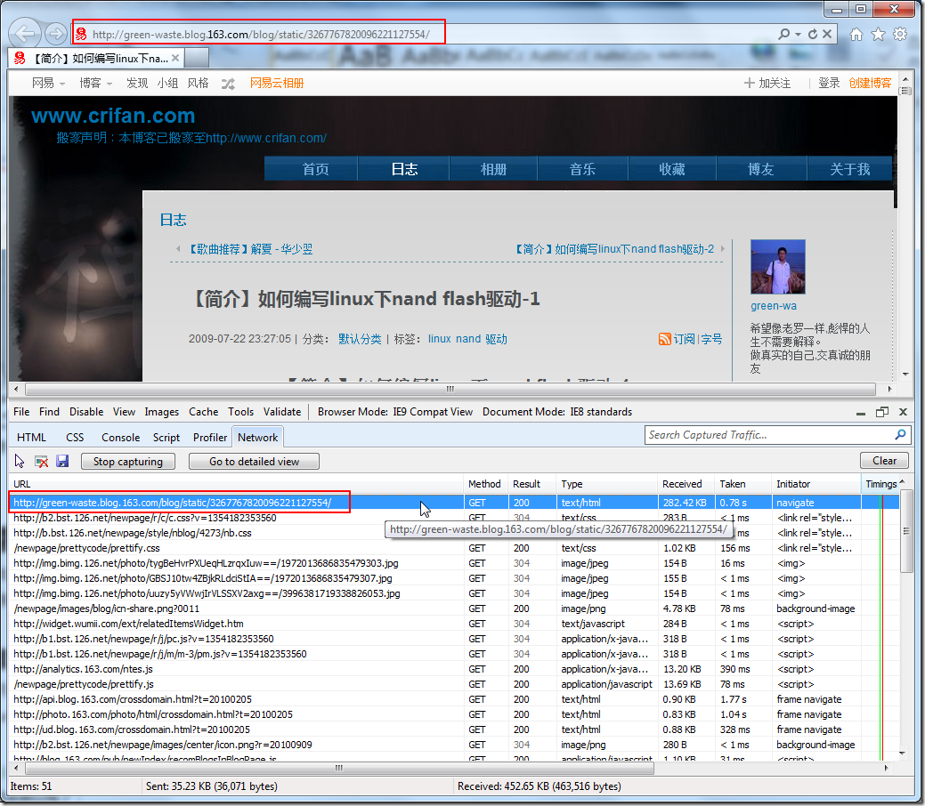Change Browser Mode: IE9 Compat View
Image resolution: width=925 pixels, height=806 pixels.
tap(395, 412)
